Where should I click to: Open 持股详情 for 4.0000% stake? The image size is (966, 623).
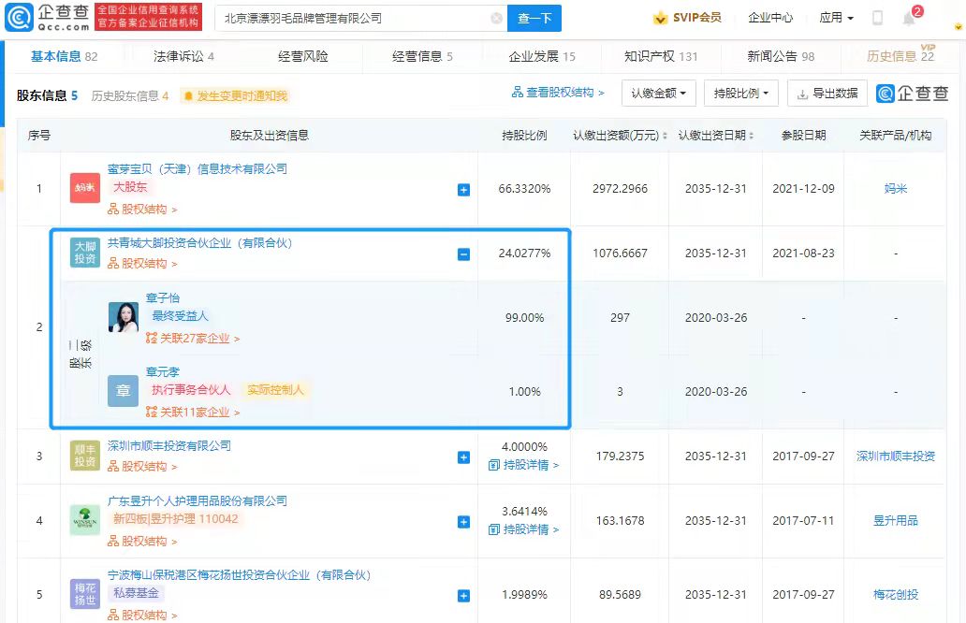click(x=523, y=465)
